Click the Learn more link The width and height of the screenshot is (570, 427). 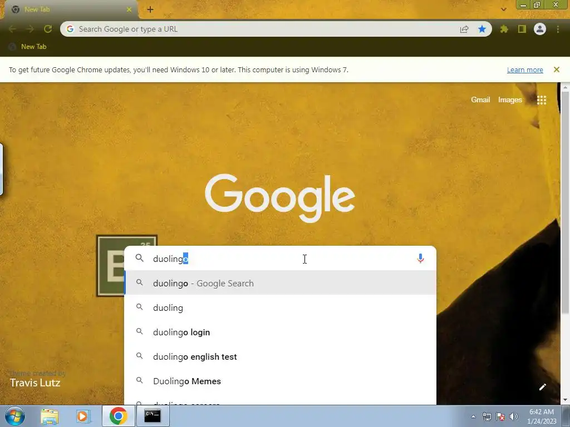click(525, 69)
